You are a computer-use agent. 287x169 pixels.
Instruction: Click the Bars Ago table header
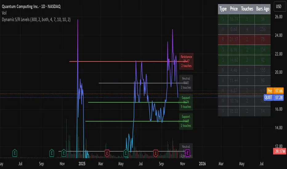[263, 9]
